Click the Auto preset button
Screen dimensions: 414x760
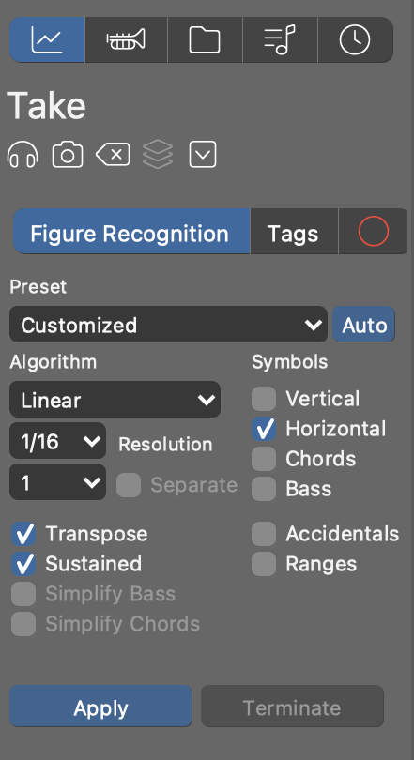[364, 325]
